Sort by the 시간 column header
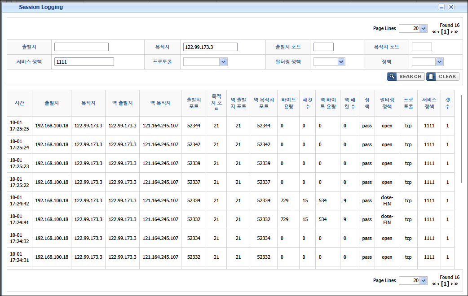 (19, 103)
